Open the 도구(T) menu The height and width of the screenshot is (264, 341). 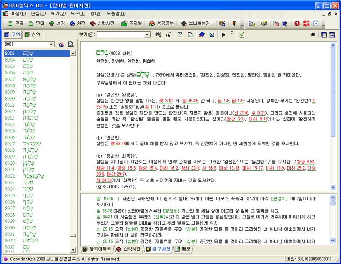pos(78,13)
